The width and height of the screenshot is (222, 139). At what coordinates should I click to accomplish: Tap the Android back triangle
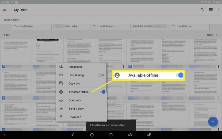click(x=73, y=135)
